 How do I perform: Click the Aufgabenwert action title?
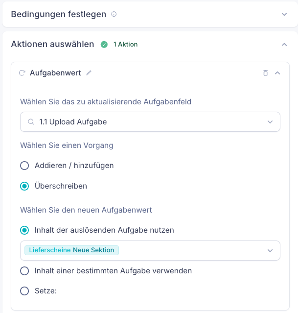pyautogui.click(x=55, y=73)
